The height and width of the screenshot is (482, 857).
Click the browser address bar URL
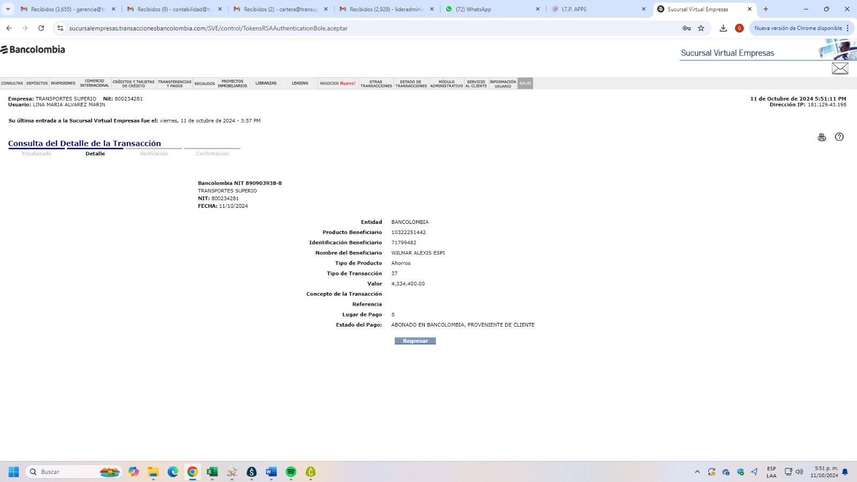pos(208,28)
